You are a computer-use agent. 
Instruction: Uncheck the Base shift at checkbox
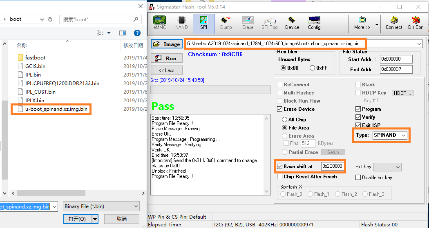tap(280, 167)
